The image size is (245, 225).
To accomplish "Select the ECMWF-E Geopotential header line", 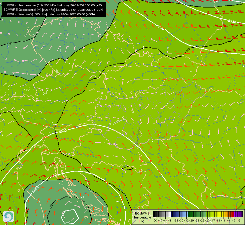I will pos(53,10).
